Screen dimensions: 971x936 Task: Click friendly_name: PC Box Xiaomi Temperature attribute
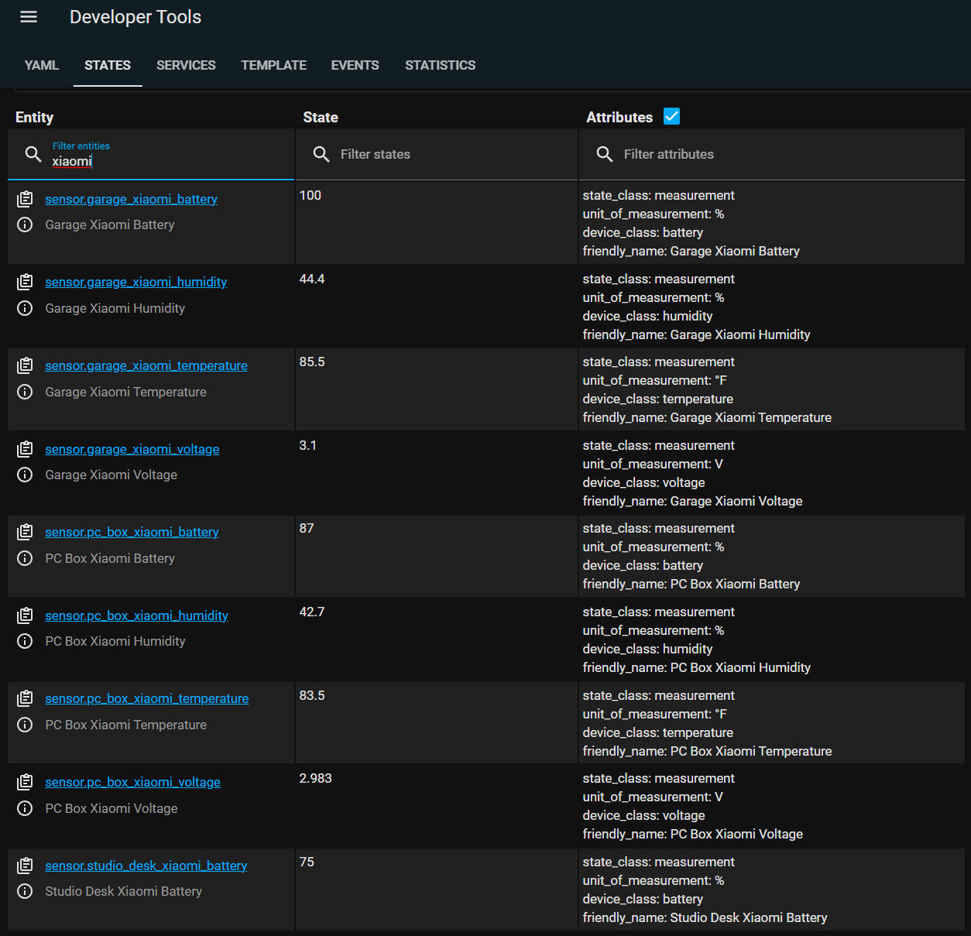[x=707, y=751]
